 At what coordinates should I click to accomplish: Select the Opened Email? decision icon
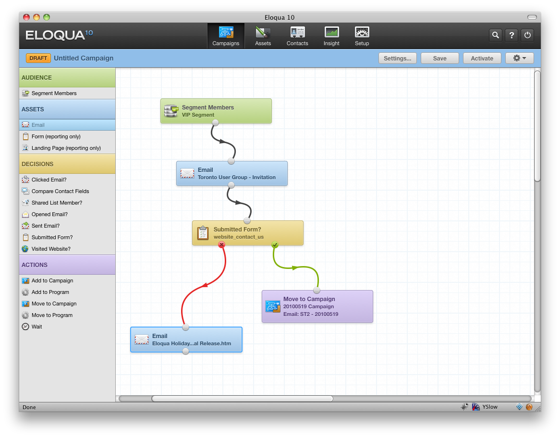click(x=25, y=214)
